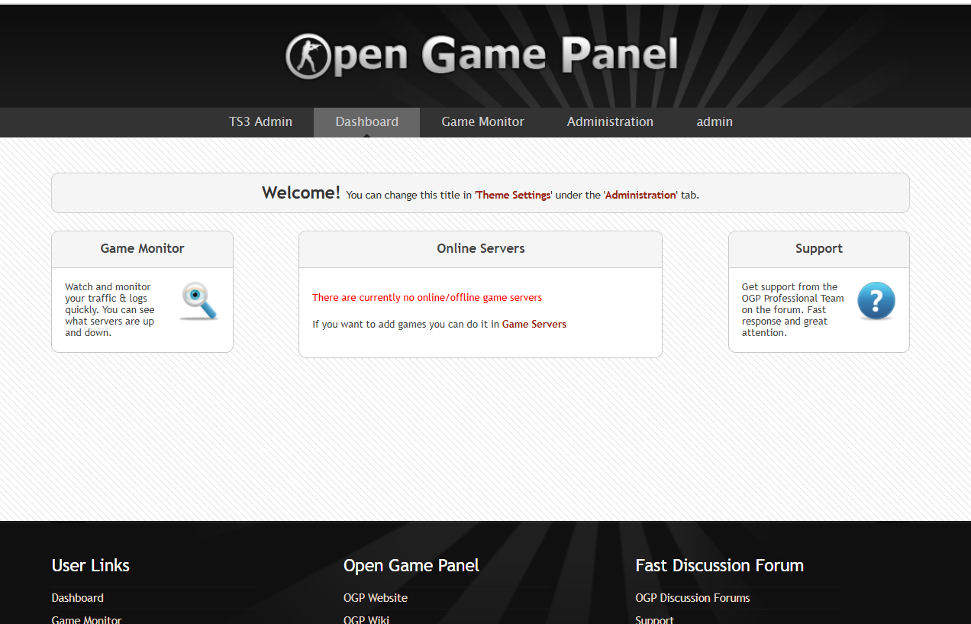Click the blue Support question mark icon
Image resolution: width=971 pixels, height=624 pixels.
click(x=876, y=301)
